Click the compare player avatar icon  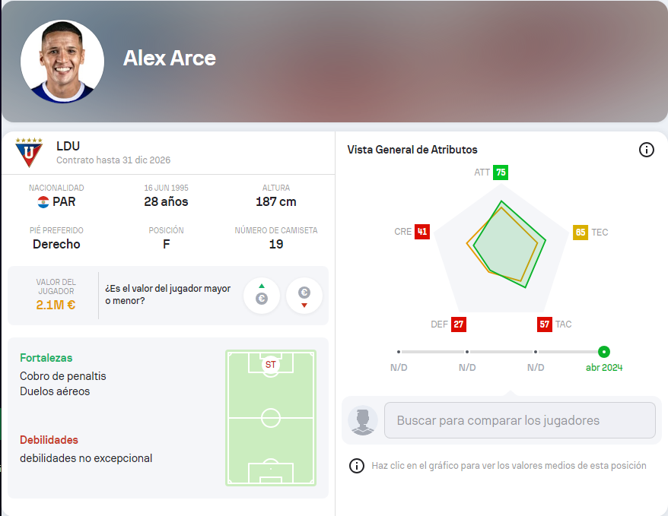coord(363,420)
